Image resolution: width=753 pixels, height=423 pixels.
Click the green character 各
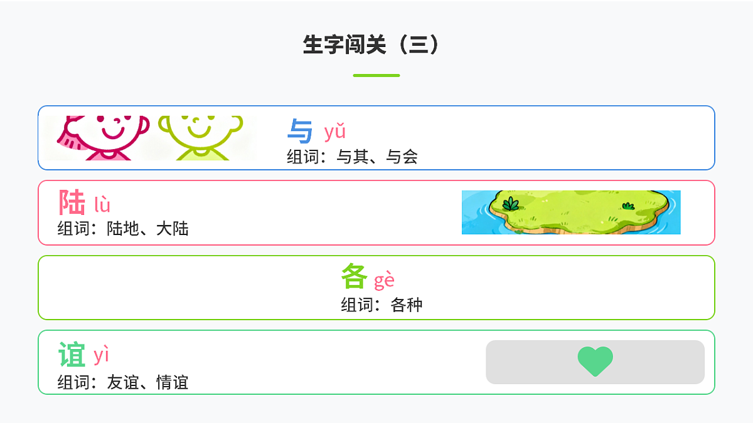354,276
